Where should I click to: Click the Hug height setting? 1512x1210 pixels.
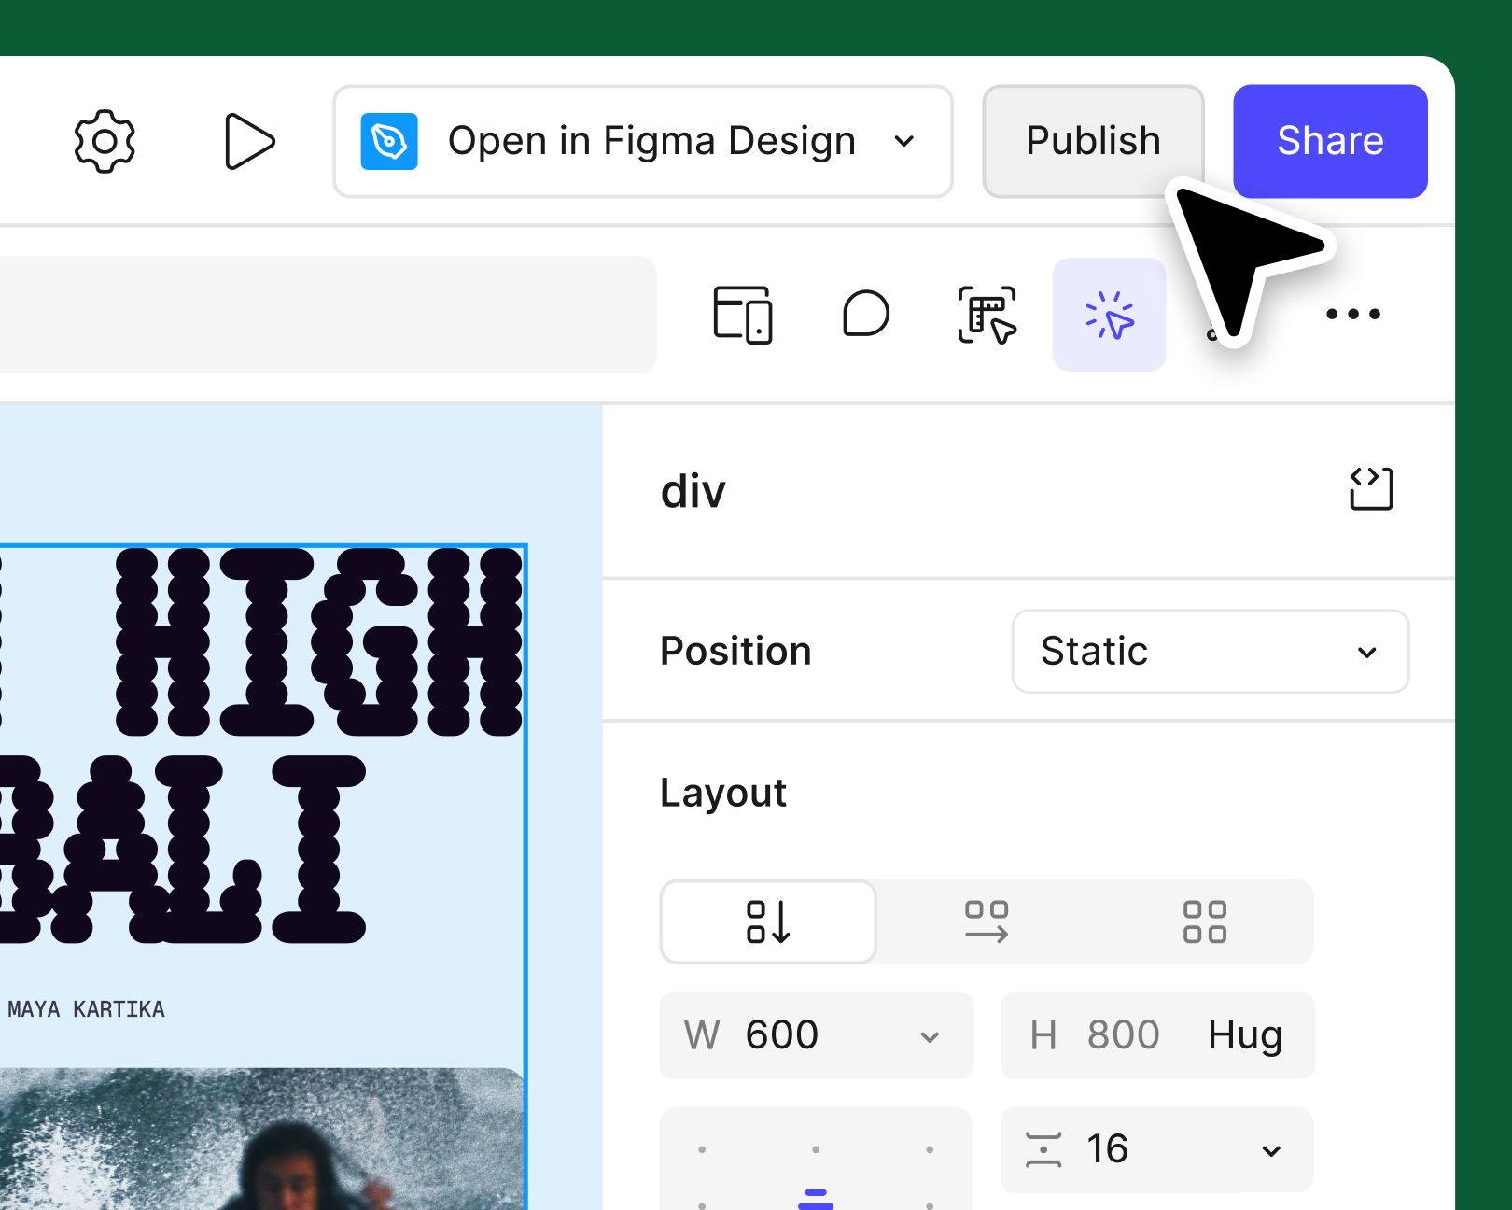(x=1245, y=1034)
